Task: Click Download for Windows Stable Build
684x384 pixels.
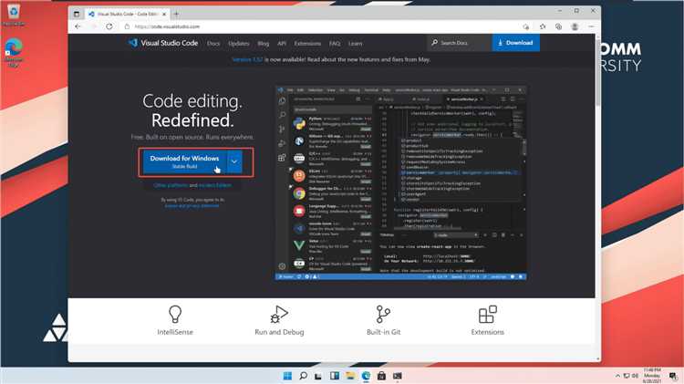Action: (184, 161)
